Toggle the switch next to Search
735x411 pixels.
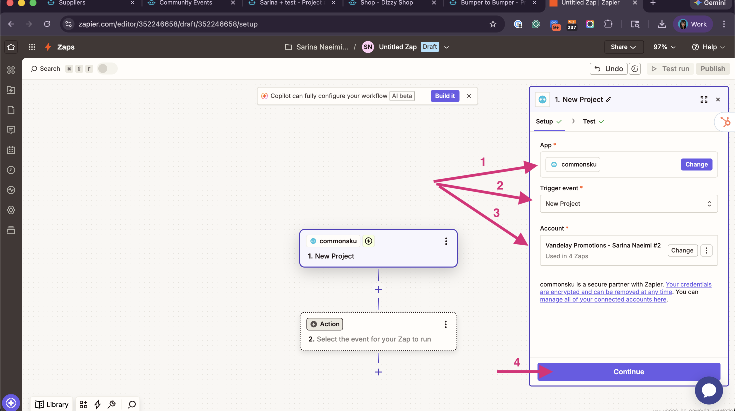tap(107, 68)
